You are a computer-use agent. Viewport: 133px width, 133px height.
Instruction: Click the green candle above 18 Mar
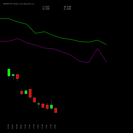pos(51,107)
